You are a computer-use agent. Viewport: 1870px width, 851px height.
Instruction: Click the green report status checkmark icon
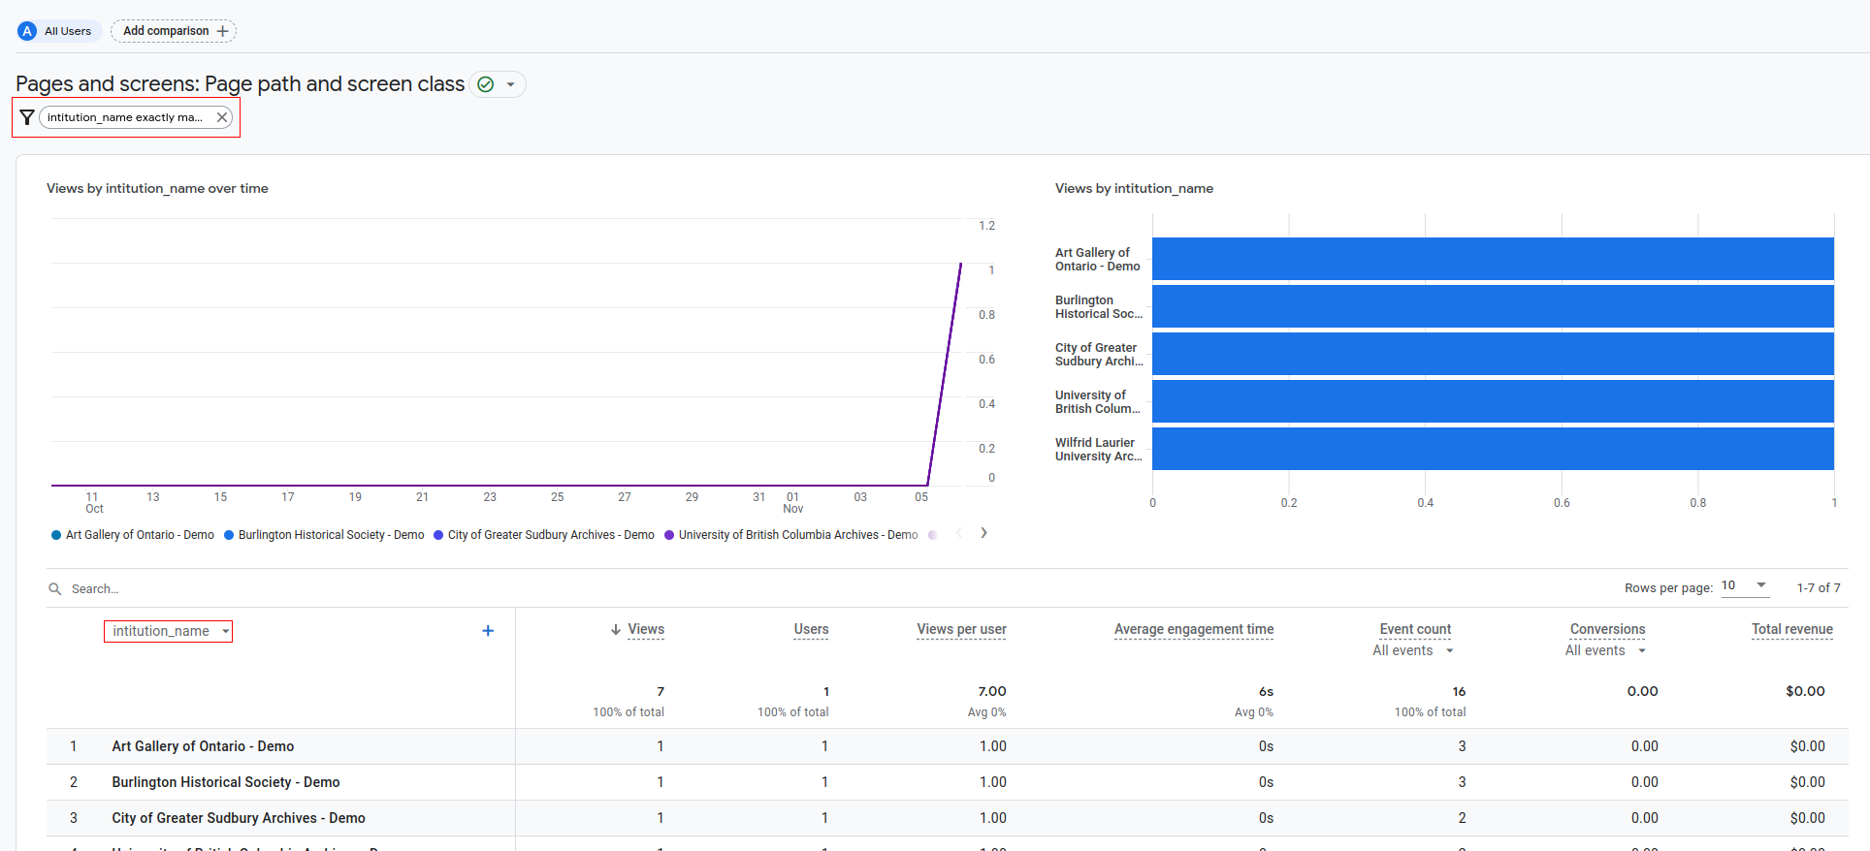pyautogui.click(x=486, y=84)
